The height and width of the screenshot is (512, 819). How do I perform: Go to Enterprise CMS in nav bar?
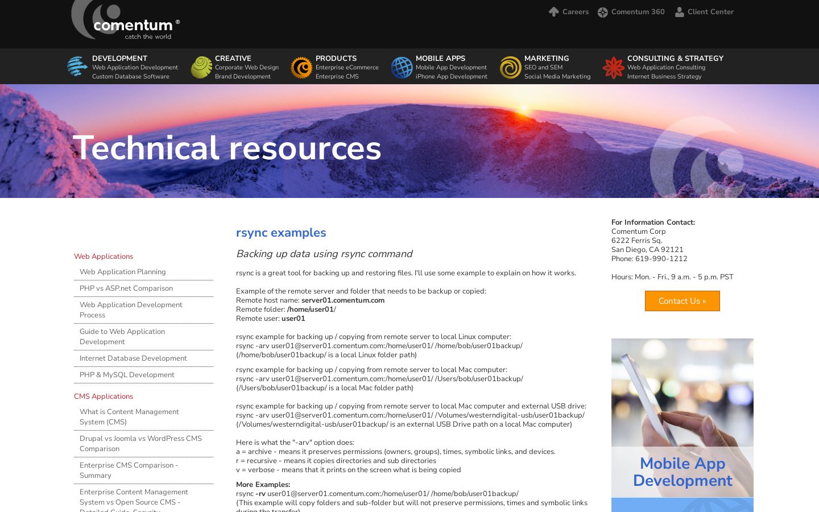[x=337, y=77]
